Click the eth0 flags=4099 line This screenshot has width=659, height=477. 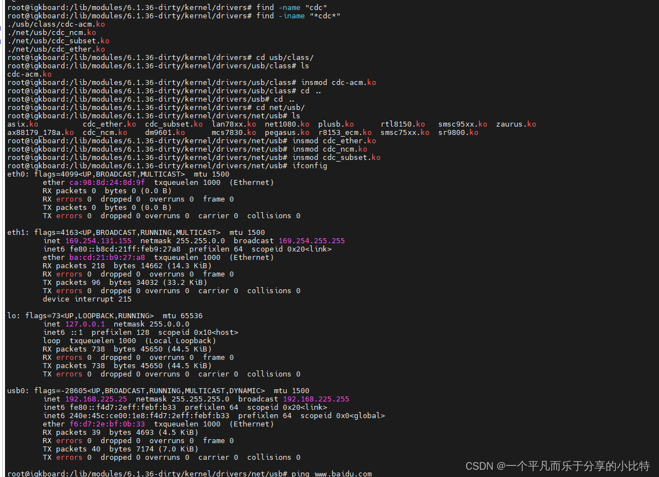118,174
